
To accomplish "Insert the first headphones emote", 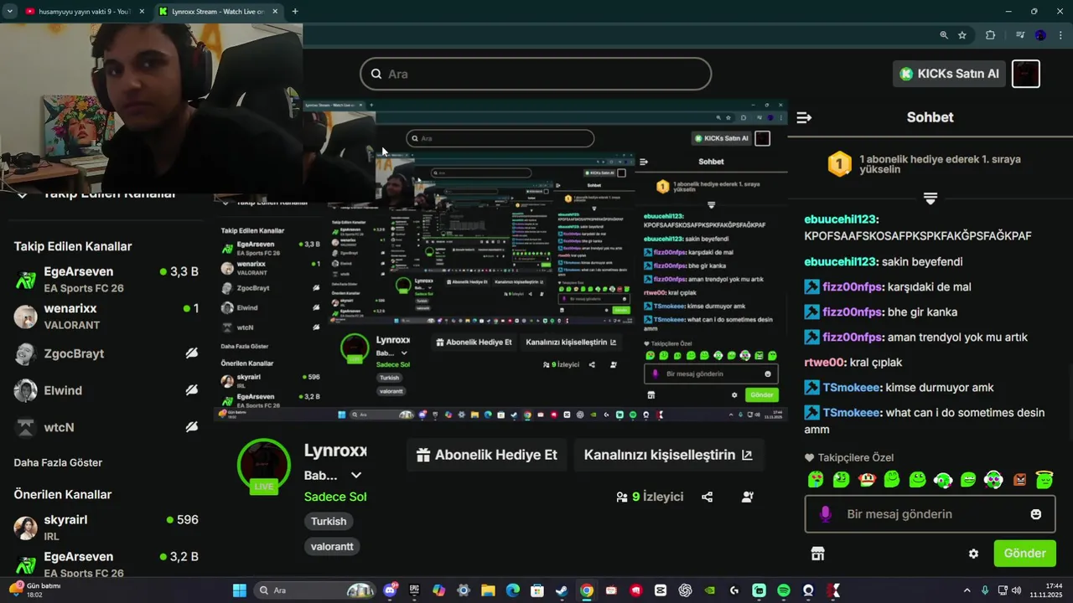I will coord(943,480).
